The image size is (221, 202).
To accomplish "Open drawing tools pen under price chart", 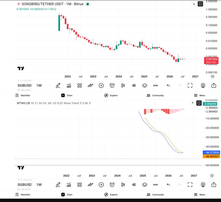I will (x=58, y=85).
